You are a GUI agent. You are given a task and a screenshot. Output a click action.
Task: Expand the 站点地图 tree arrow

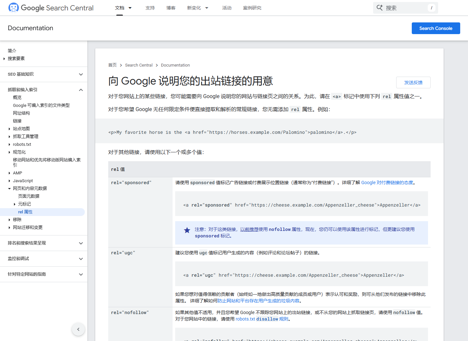tap(9, 129)
